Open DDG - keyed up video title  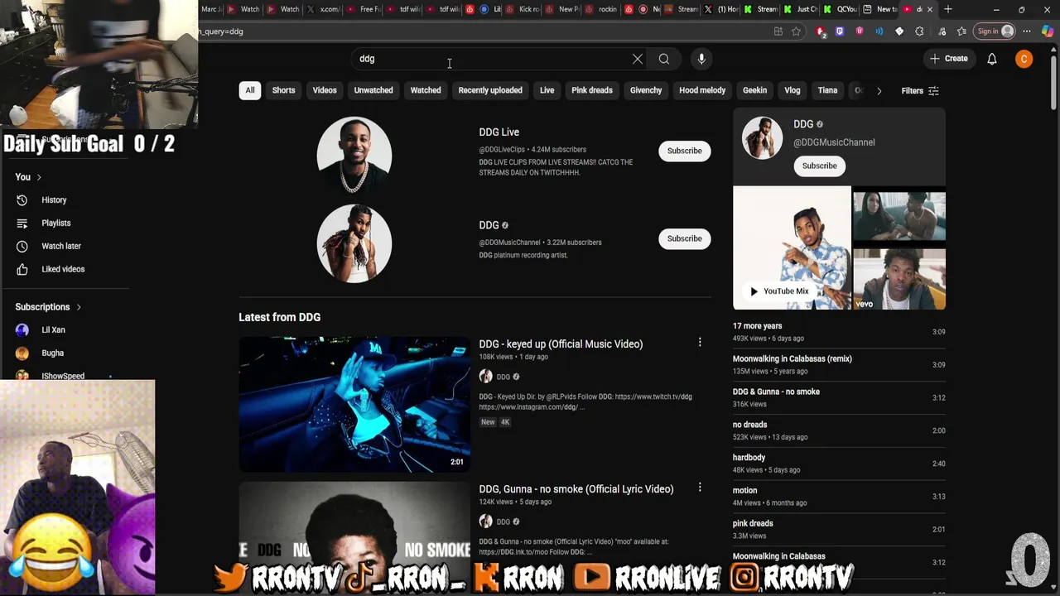(x=561, y=344)
